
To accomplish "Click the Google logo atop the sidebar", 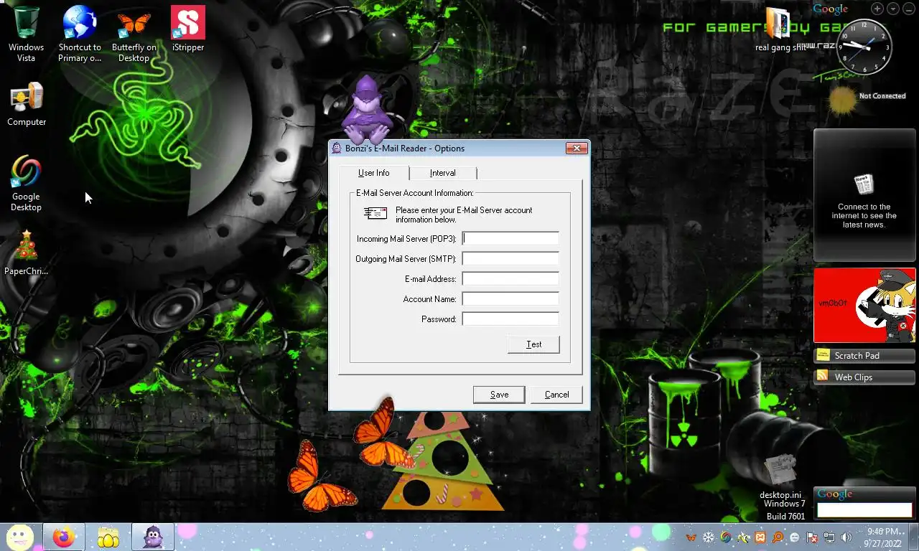I will pos(831,9).
